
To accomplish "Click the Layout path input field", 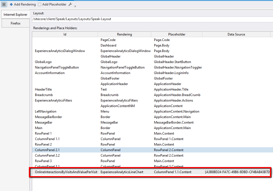I will point(151,19).
